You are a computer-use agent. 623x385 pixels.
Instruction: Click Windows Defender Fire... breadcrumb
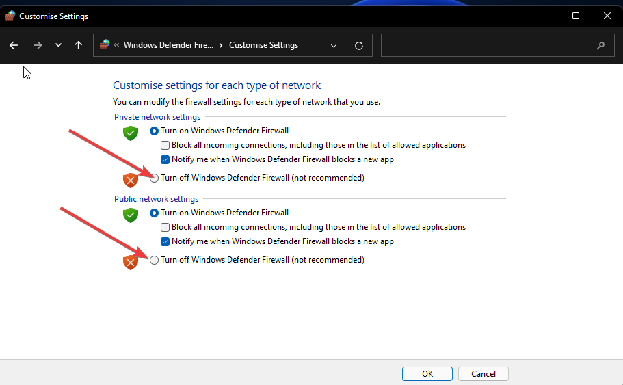(168, 45)
